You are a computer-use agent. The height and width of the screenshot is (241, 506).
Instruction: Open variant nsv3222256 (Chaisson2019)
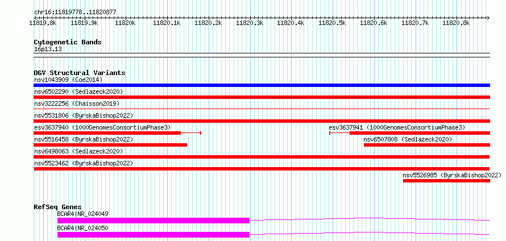77,103
